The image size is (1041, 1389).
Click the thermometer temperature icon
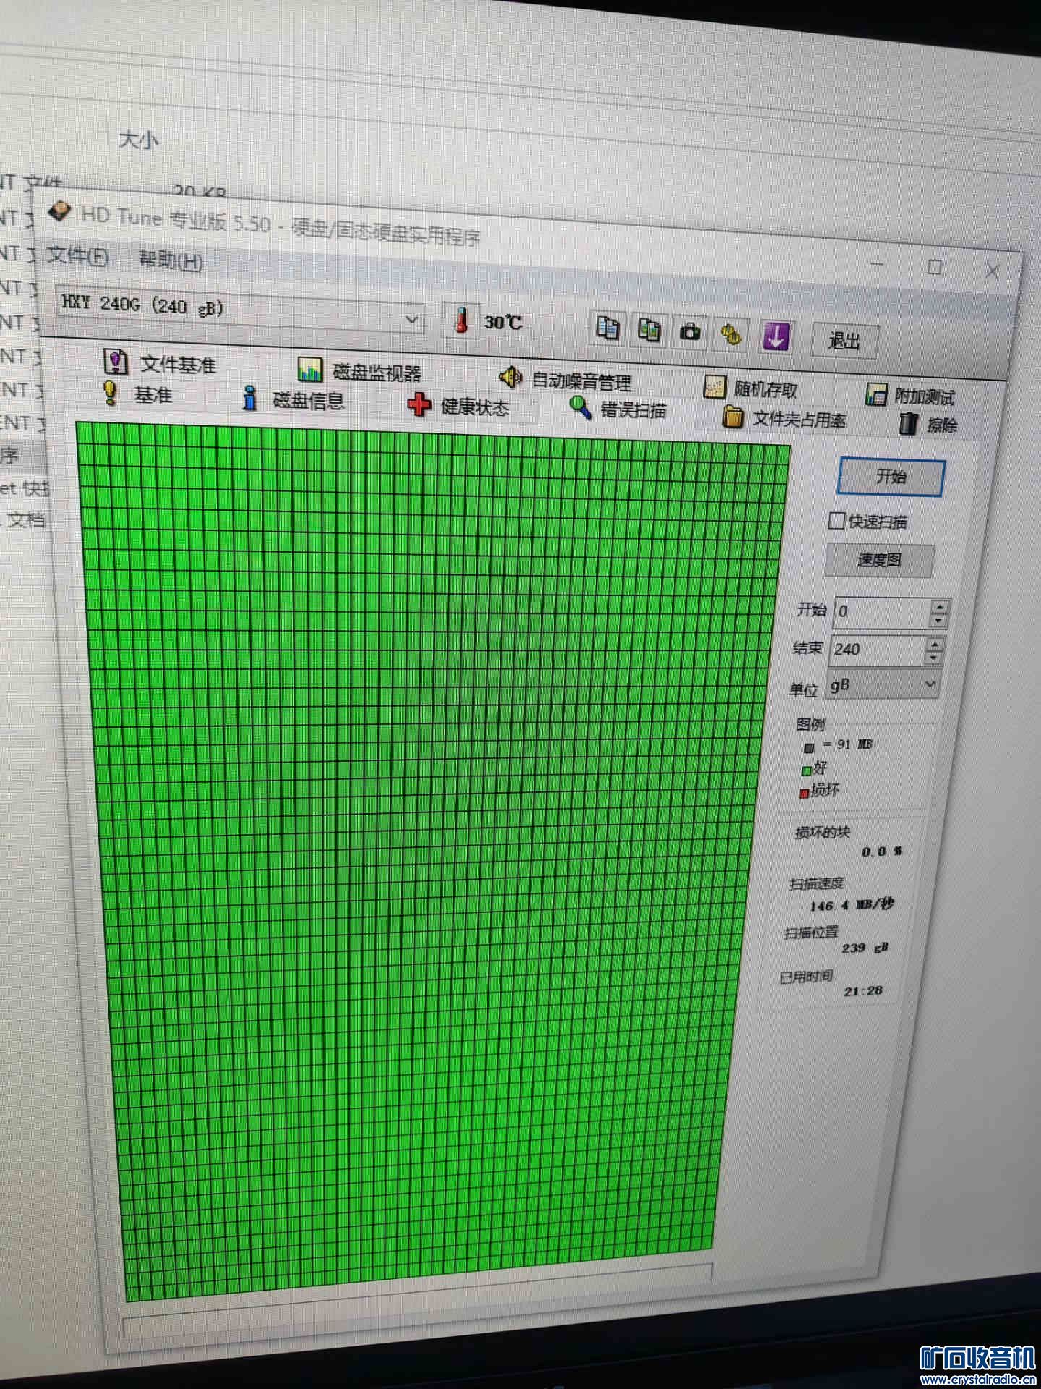coord(460,320)
